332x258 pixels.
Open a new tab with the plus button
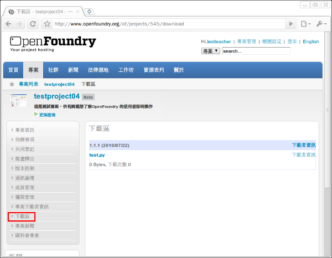[x=89, y=12]
